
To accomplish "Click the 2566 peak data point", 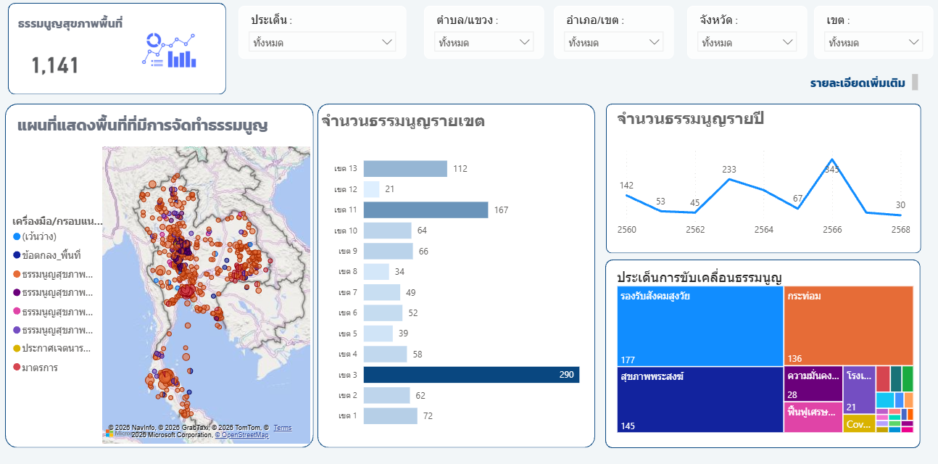I will [x=832, y=159].
